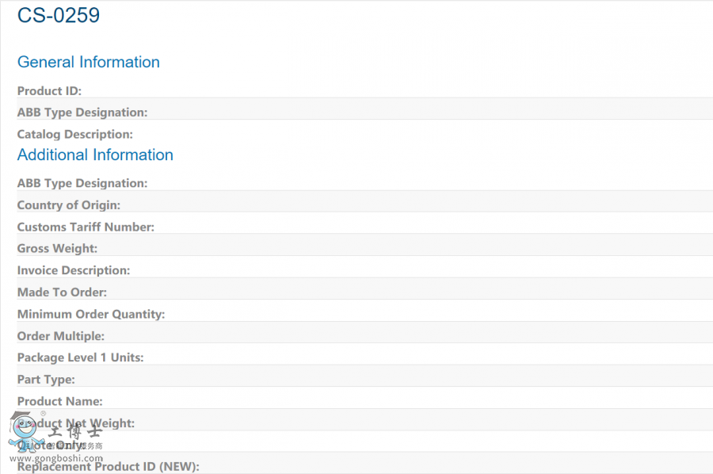Viewport: 713px width, 474px height.
Task: Select the Additional Information section heading
Action: point(95,155)
